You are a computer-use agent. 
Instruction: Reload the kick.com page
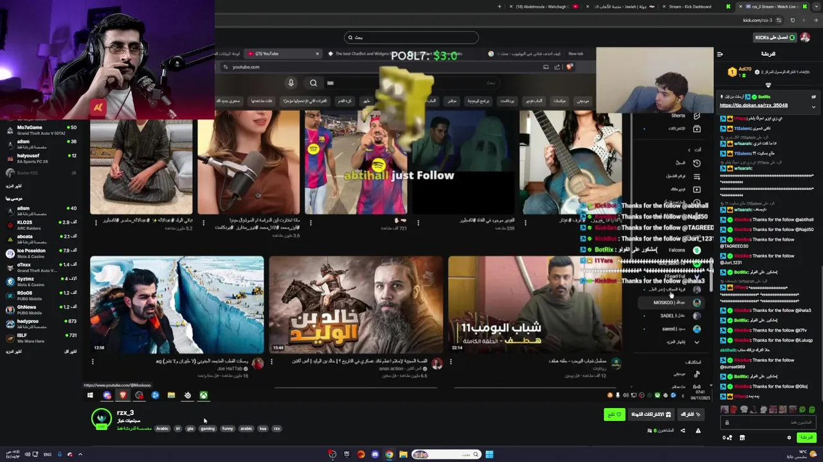click(792, 21)
